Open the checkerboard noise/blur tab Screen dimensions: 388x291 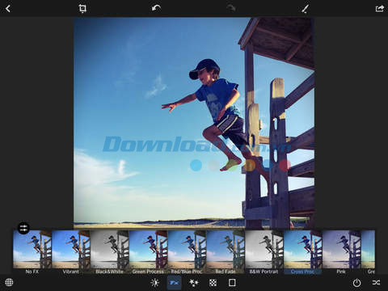pos(213,282)
